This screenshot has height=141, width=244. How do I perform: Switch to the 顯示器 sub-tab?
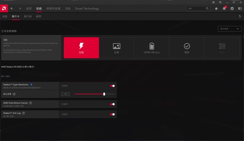point(28,16)
